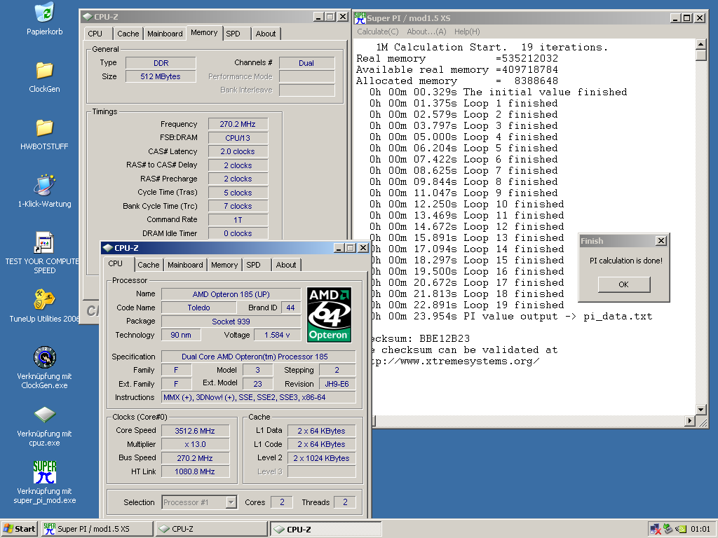Open the Calculate(C) menu in Super PI
Viewport: 718px width, 538px height.
coord(378,32)
